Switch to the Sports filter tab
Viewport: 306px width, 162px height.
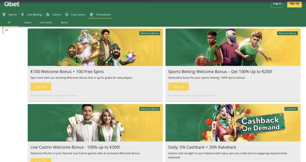(x=64, y=22)
